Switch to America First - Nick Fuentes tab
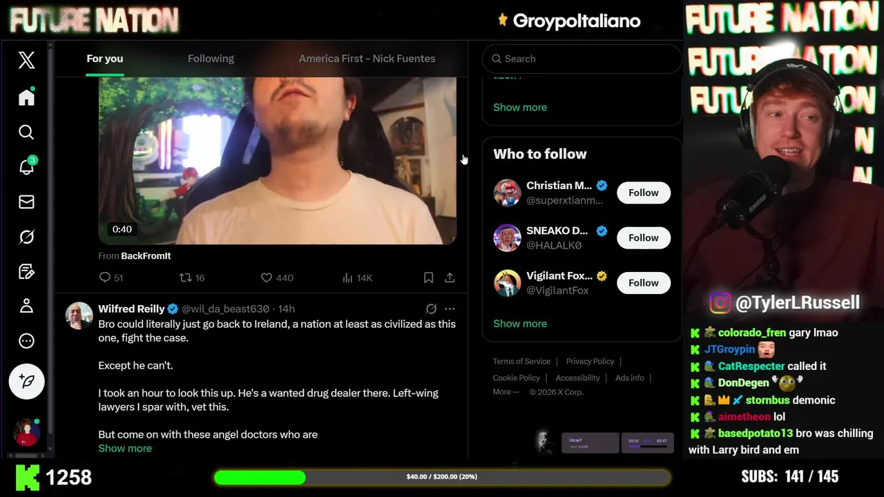Viewport: 884px width, 497px height. 367,59
